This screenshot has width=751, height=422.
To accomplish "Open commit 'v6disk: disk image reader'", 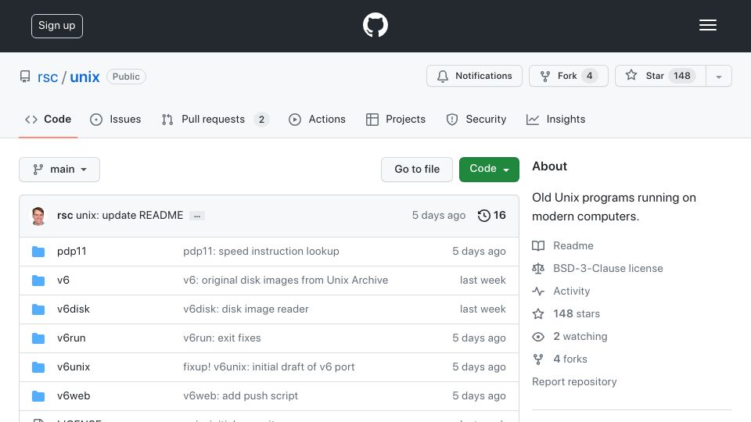I will 246,309.
